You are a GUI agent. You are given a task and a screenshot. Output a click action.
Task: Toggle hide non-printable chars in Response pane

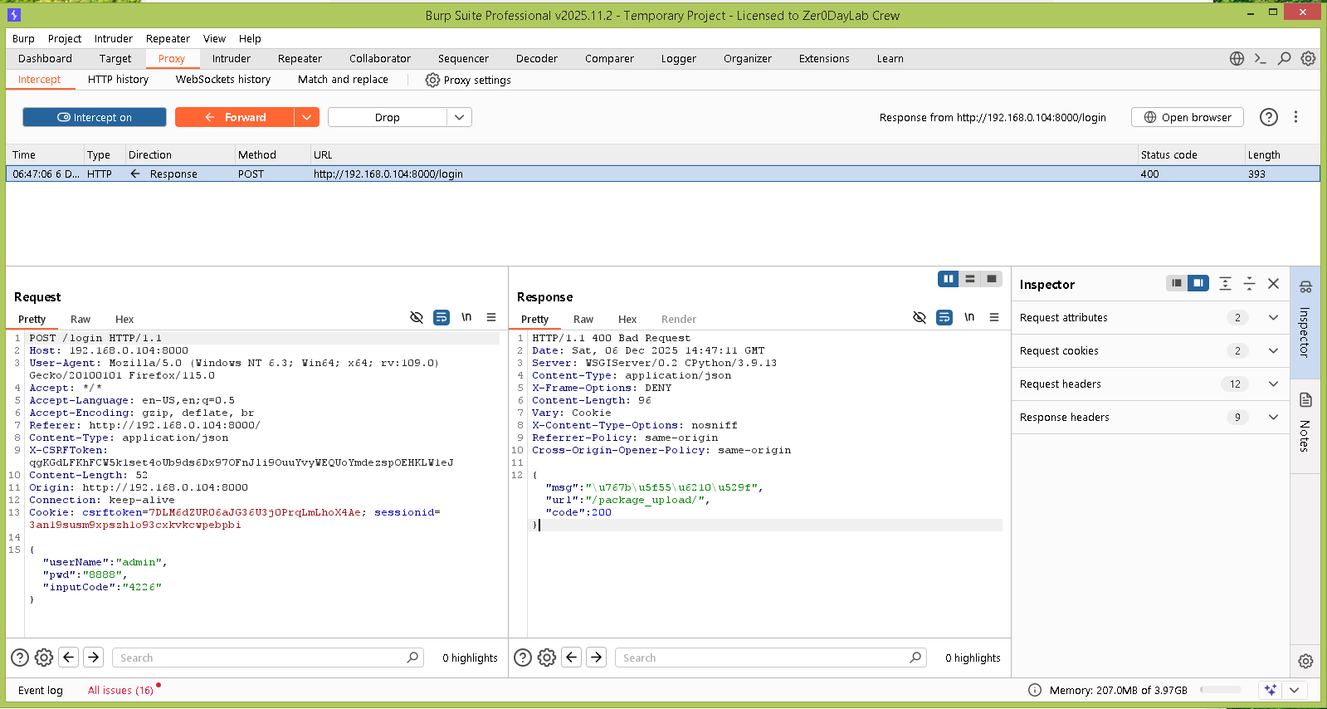(x=920, y=317)
